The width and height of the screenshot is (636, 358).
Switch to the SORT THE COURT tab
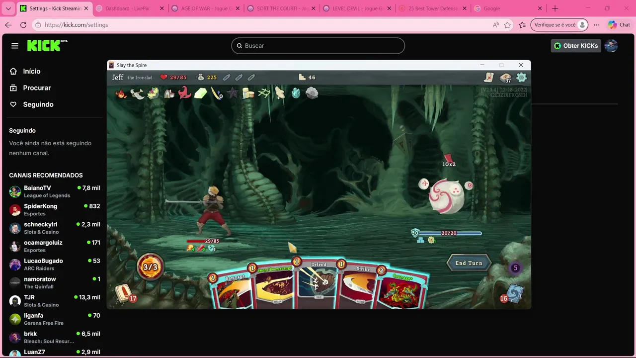pos(281,8)
